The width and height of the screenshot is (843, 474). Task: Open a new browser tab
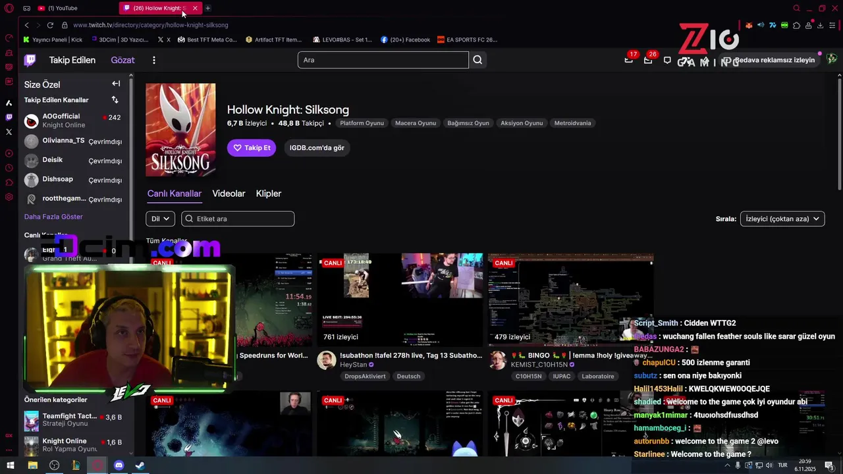207,8
